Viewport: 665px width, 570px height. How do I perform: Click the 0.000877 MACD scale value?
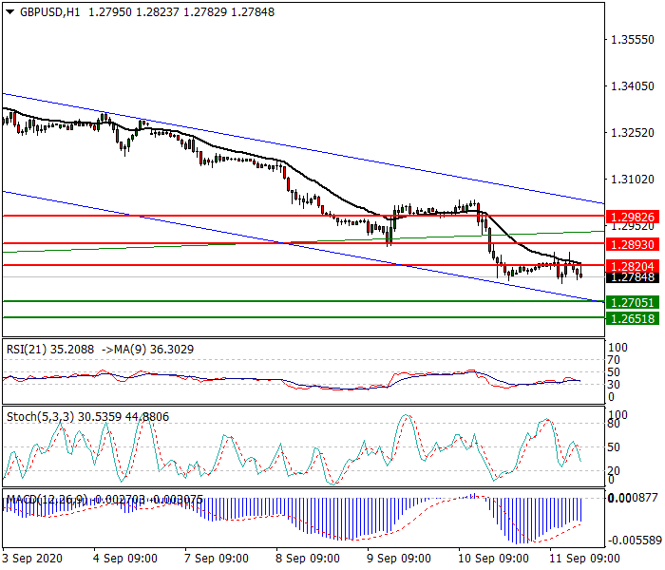tap(635, 498)
